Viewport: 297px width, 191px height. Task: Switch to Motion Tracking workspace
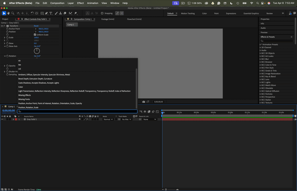[188, 13]
